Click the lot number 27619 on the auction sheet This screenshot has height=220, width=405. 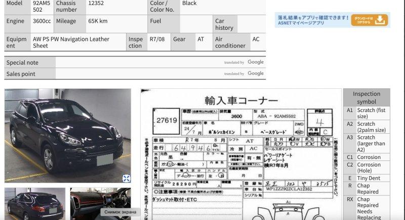click(x=167, y=121)
